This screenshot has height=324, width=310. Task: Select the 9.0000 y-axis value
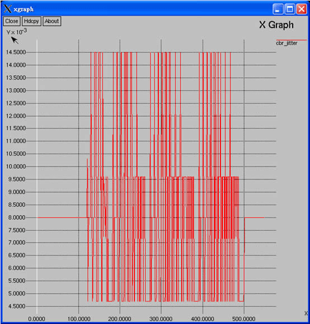point(17,192)
